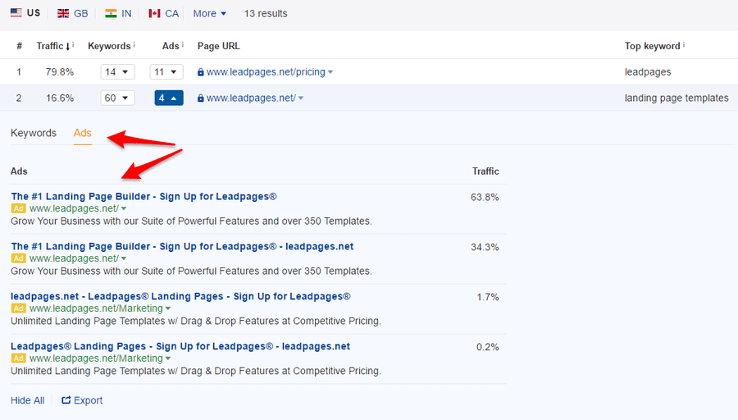Screen dimensions: 738x420
Task: Open first ad title with 63.8% traffic
Action: pos(143,197)
